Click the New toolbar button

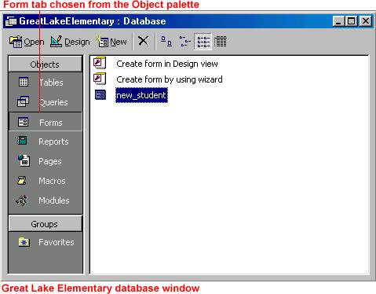(x=111, y=42)
